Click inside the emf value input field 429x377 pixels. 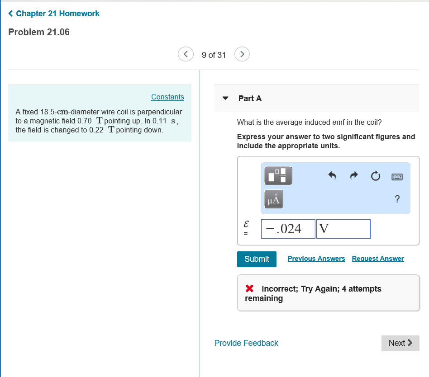coord(288,229)
